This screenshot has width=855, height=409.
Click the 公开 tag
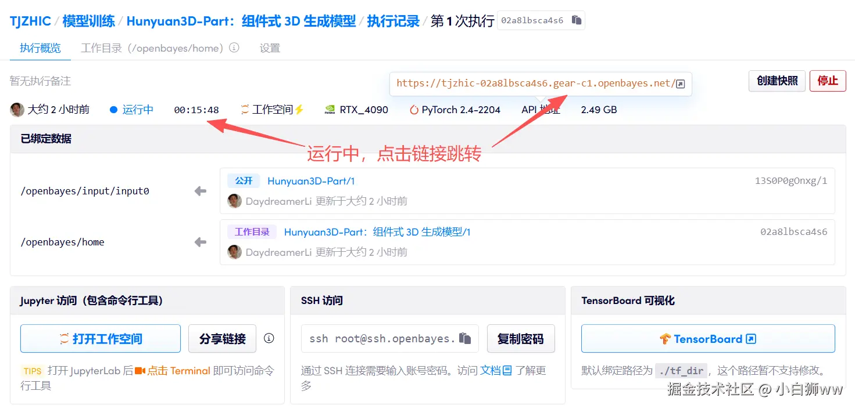tap(244, 181)
